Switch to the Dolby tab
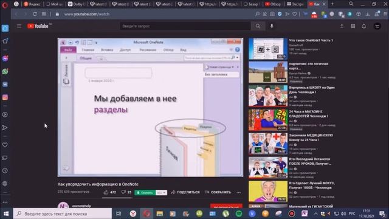The image size is (389, 219). click(76, 4)
